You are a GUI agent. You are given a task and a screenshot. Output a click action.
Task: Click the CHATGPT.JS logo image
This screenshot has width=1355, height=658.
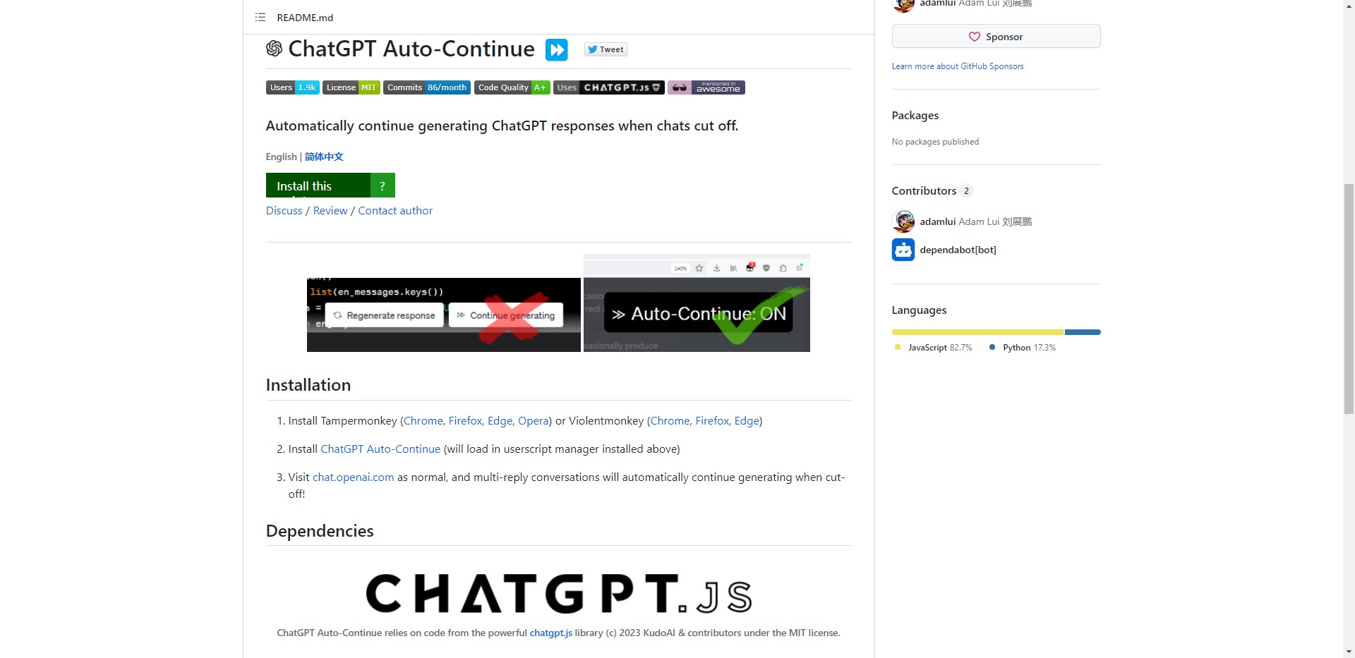(558, 593)
